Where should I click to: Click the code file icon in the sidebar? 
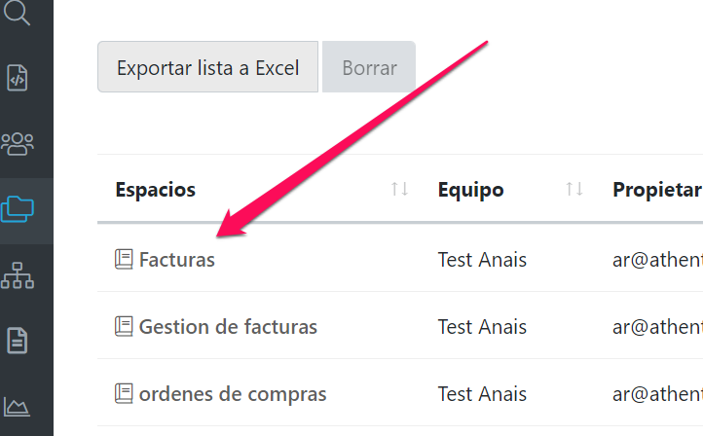pyautogui.click(x=18, y=78)
